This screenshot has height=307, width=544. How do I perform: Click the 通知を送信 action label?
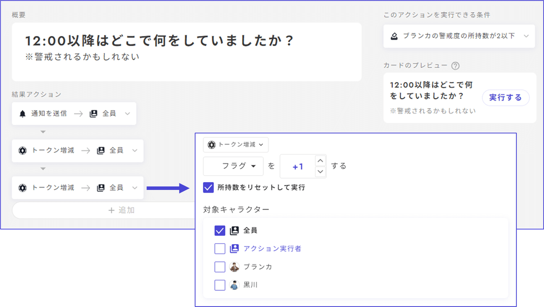coord(49,114)
